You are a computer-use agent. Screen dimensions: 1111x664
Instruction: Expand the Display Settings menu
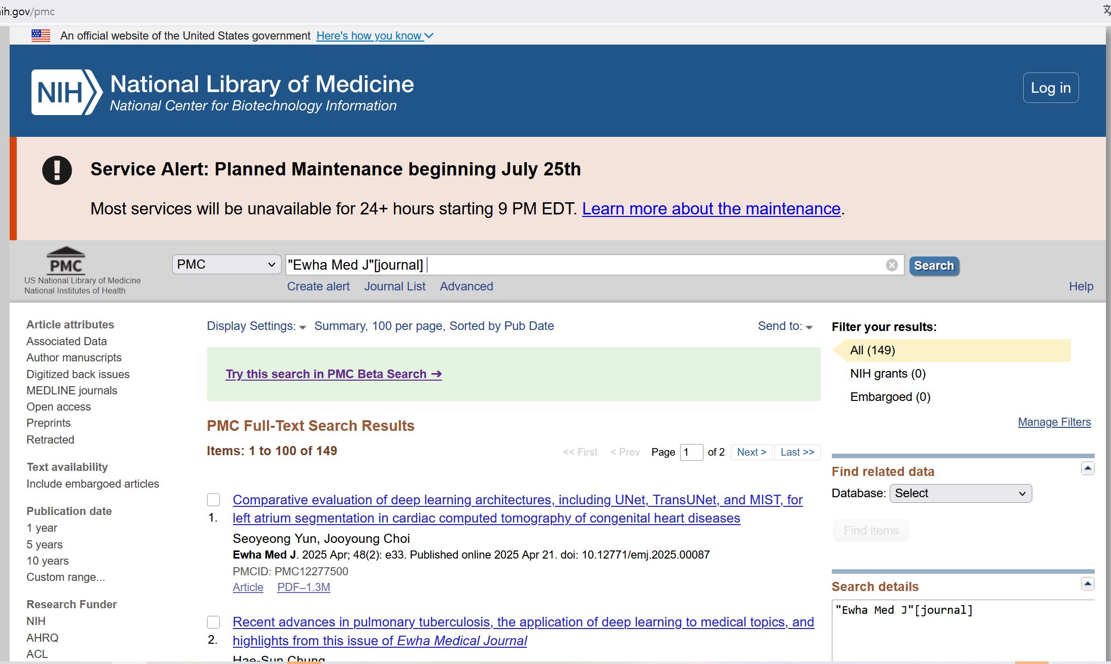tap(256, 326)
